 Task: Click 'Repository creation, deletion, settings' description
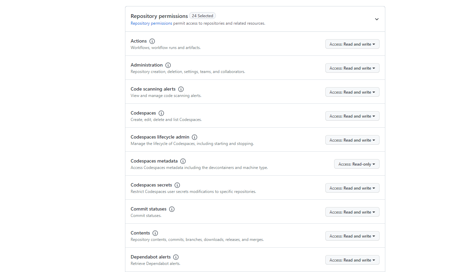188,72
